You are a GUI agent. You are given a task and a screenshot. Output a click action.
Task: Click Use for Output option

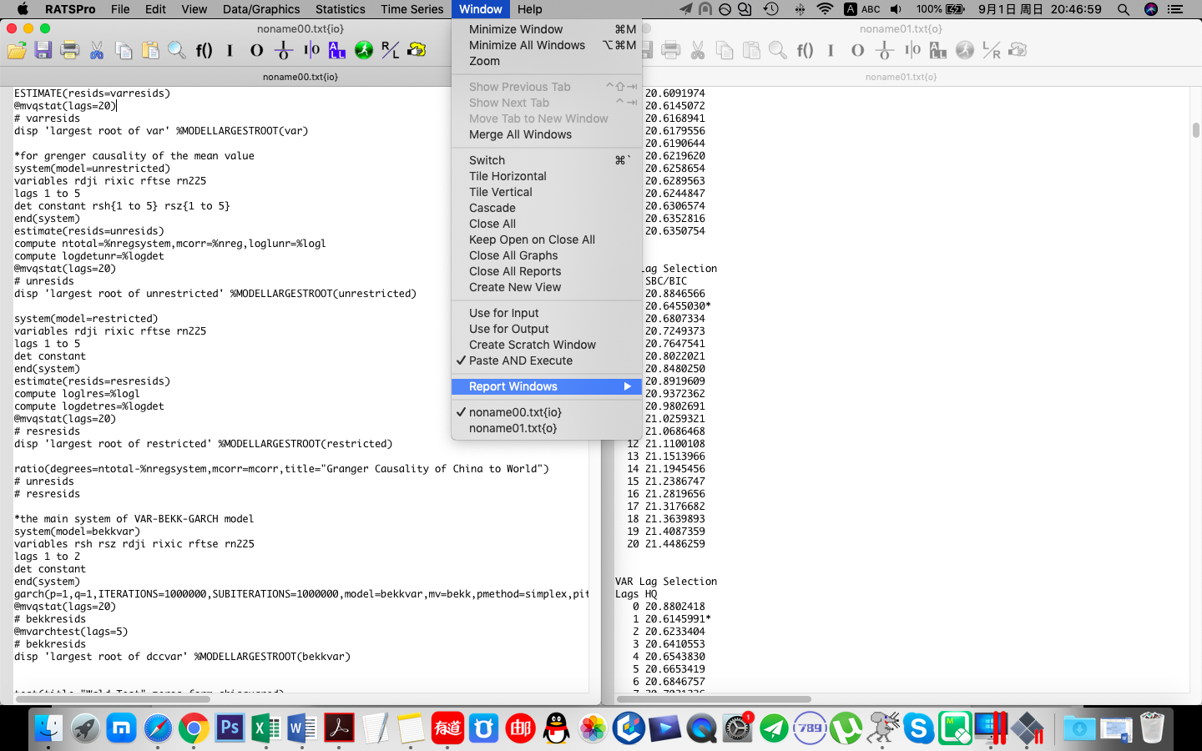pos(508,329)
